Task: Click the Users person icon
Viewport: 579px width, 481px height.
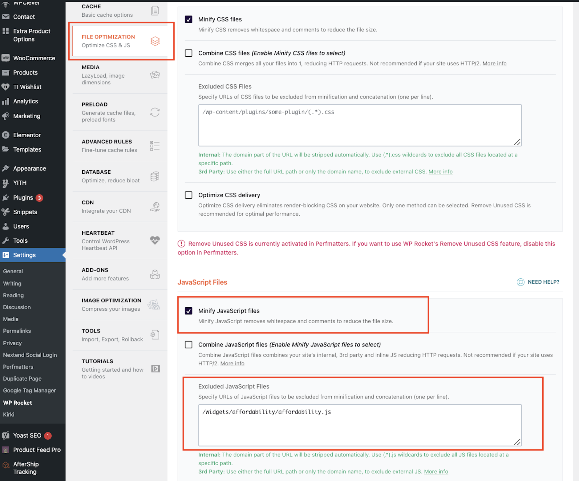Action: point(6,226)
